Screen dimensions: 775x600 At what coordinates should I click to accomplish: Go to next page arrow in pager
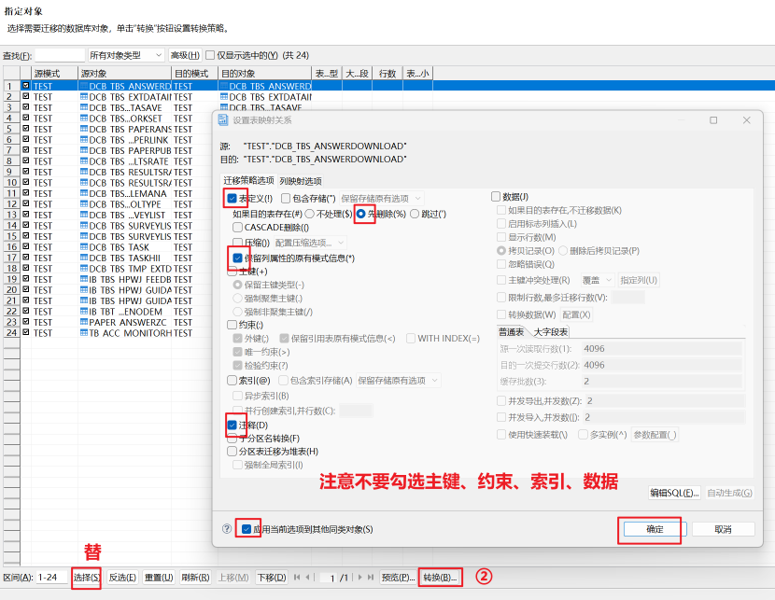tap(360, 579)
